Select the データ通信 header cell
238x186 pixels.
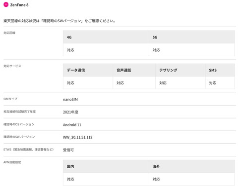click(x=88, y=70)
